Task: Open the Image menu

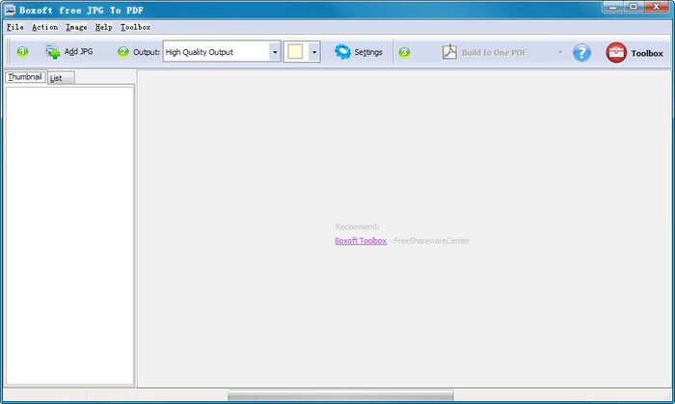Action: 76,27
